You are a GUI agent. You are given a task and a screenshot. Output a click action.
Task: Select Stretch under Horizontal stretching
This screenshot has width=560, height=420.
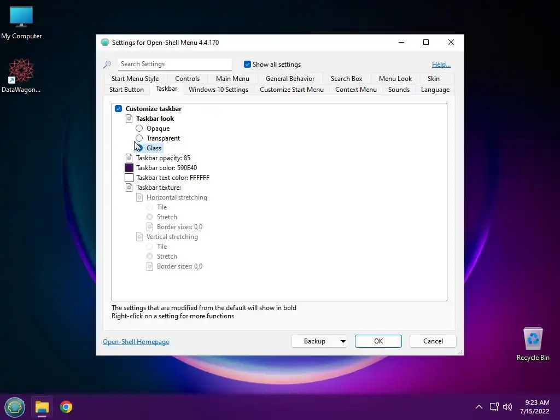(150, 217)
